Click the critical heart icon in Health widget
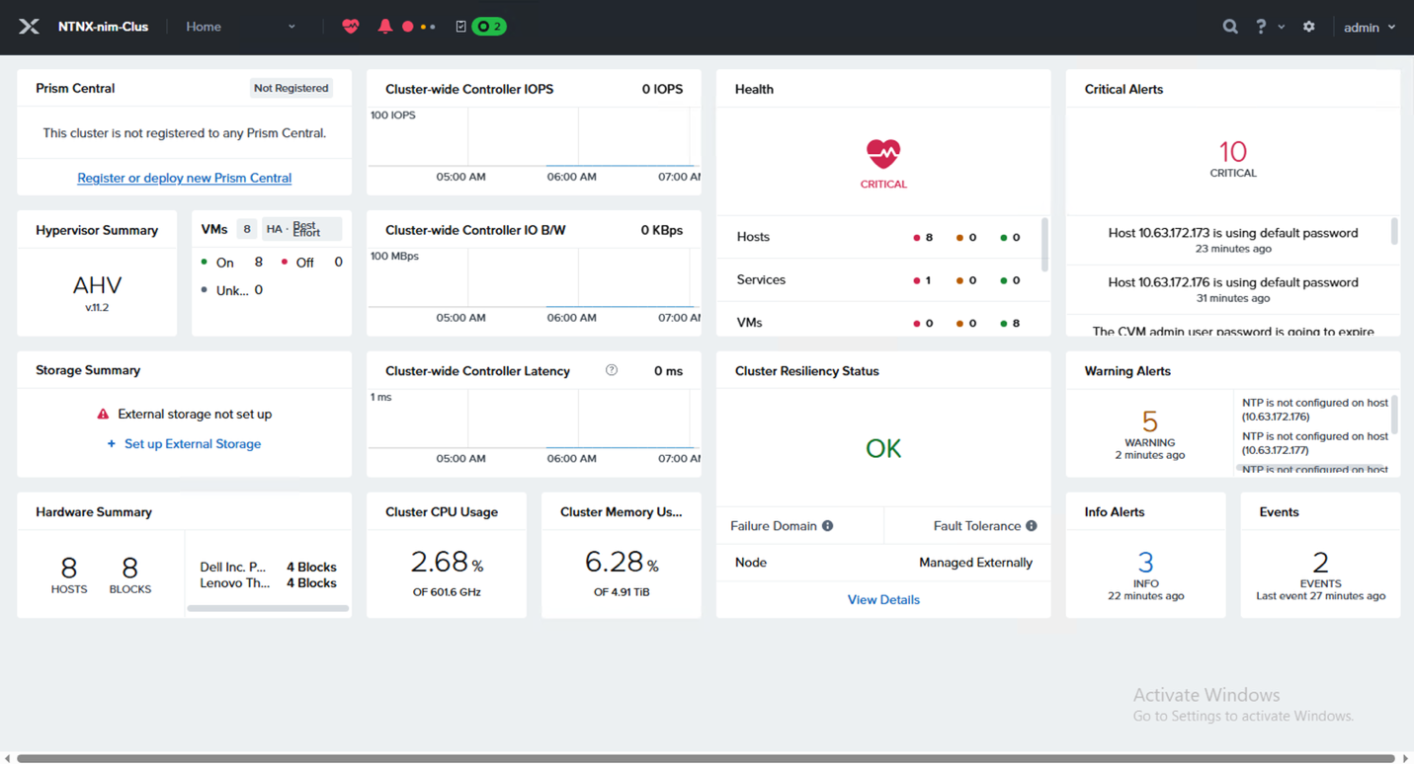The image size is (1414, 764). [x=883, y=153]
